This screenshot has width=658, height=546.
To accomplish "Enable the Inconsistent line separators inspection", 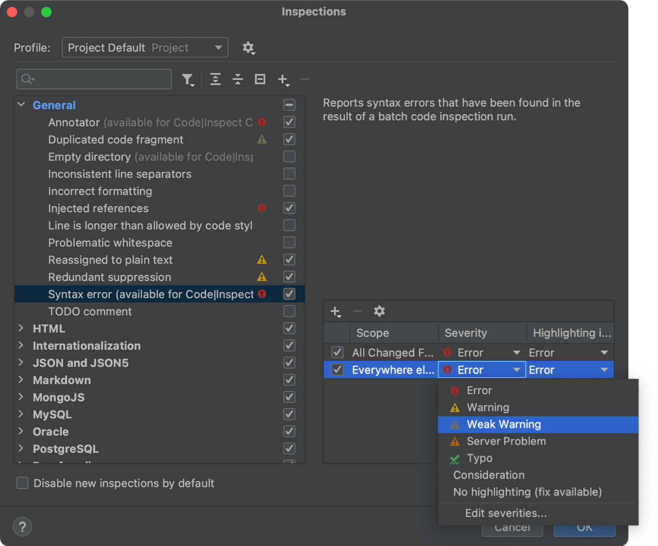I will tap(289, 173).
